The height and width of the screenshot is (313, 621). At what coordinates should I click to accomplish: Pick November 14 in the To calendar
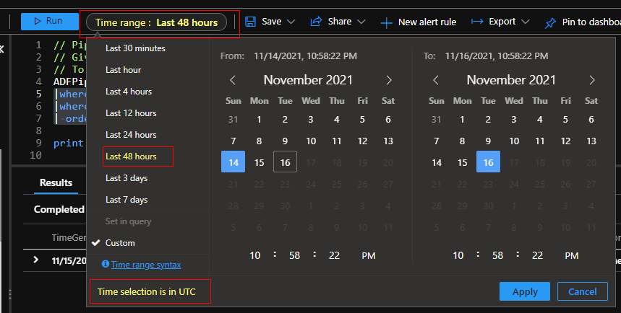pos(437,162)
